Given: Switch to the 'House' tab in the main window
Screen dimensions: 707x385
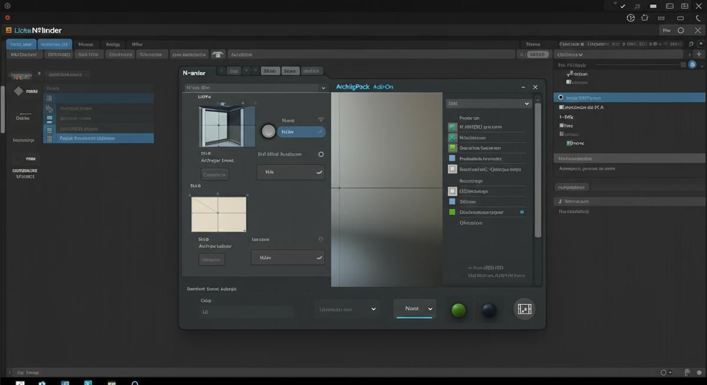Looking at the screenshot, I should click(86, 44).
